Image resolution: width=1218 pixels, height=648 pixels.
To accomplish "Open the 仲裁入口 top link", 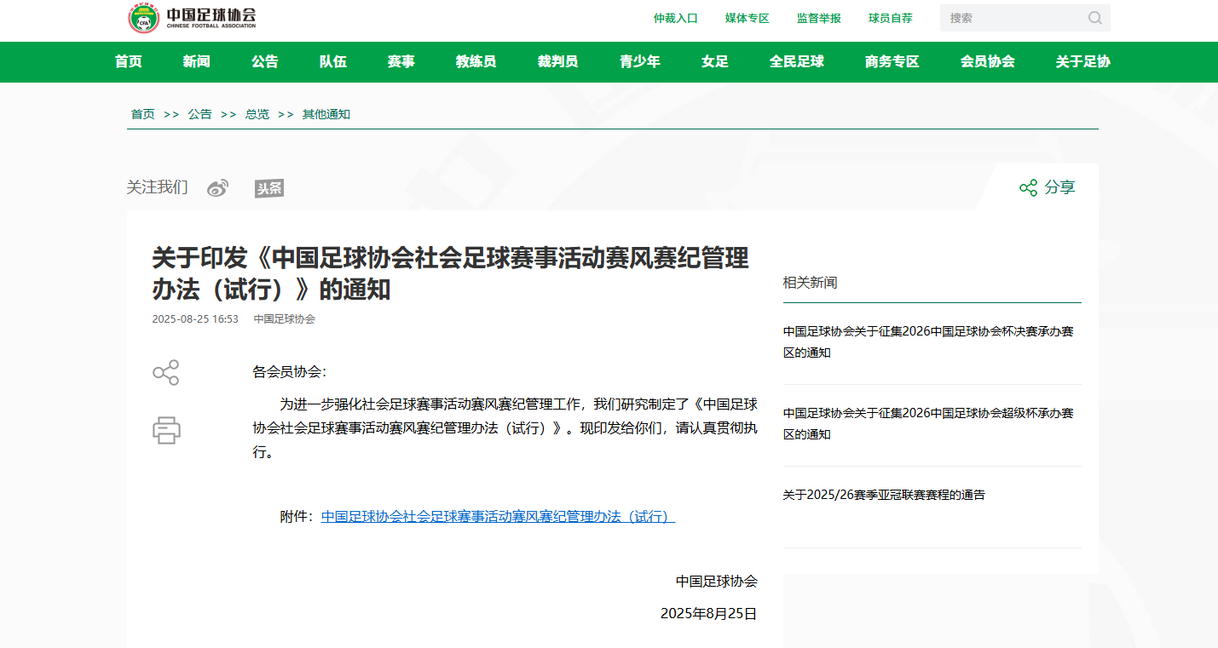I will (675, 18).
